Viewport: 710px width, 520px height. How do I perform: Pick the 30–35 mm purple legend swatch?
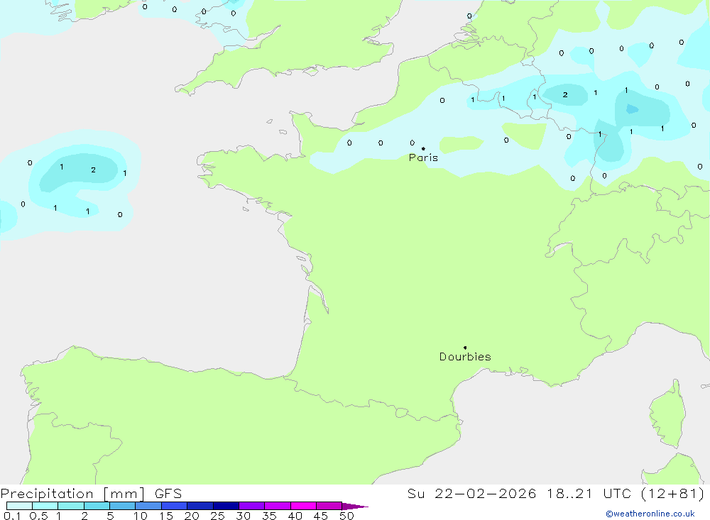252,506
